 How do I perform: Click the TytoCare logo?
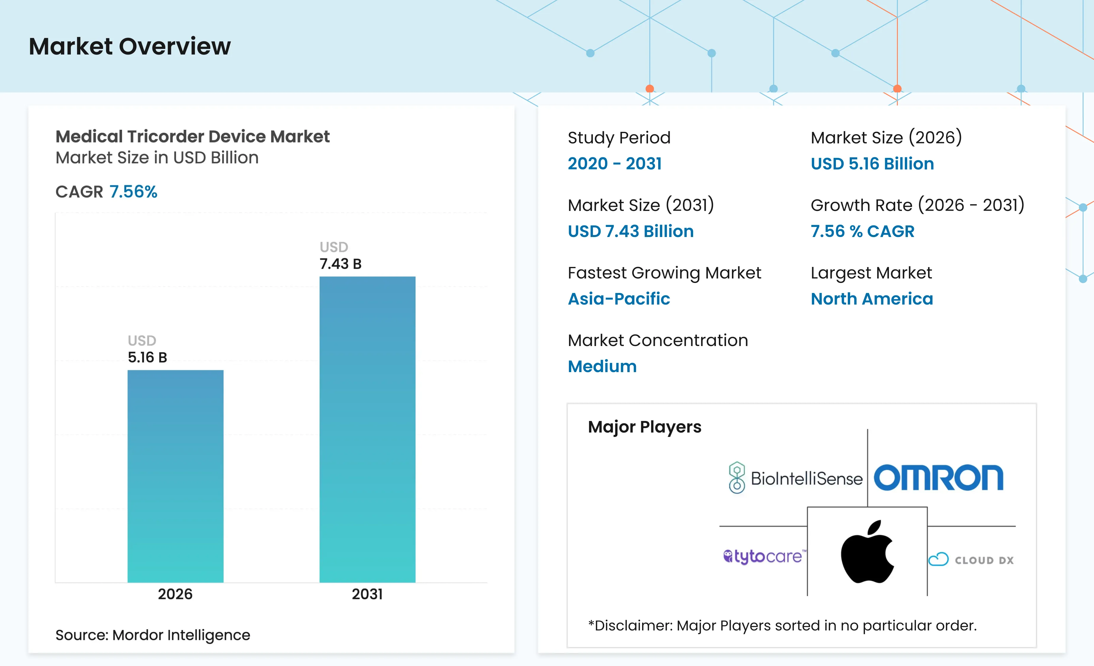tap(764, 556)
